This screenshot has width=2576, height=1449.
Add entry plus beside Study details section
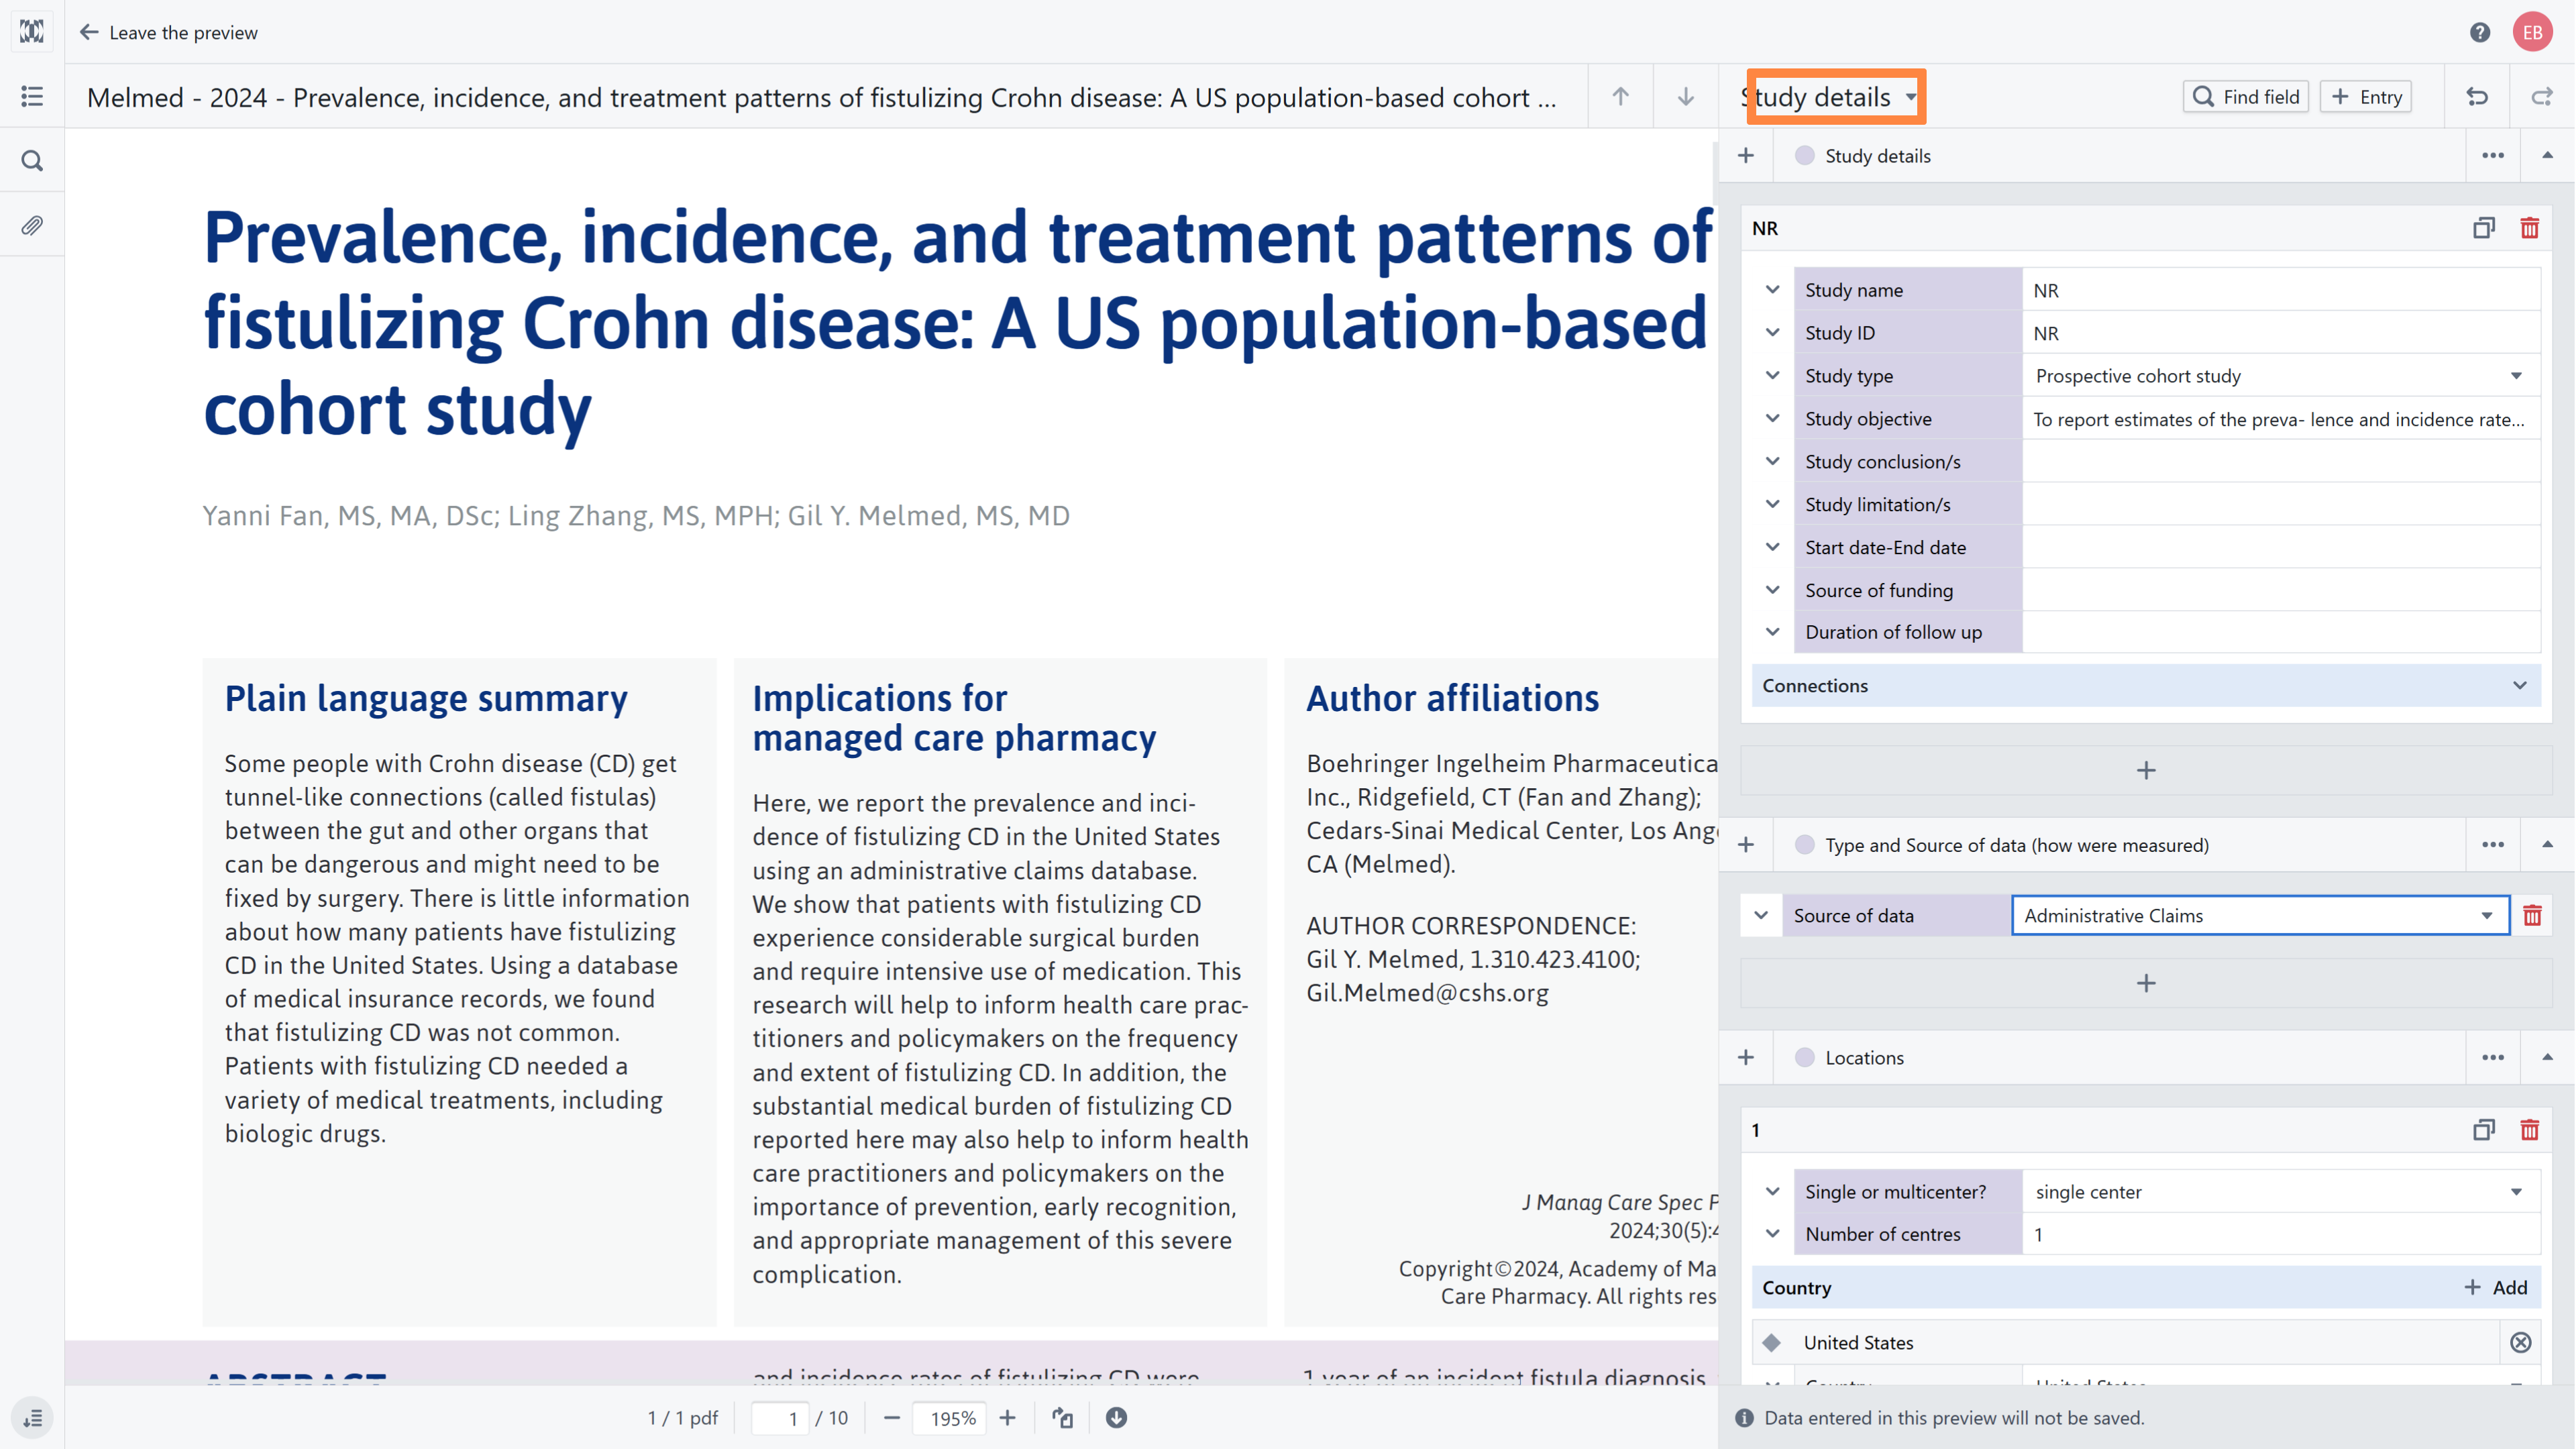point(1746,155)
